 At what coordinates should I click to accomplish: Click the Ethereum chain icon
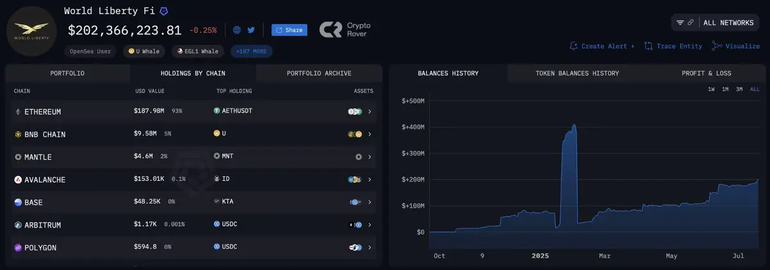(x=18, y=112)
